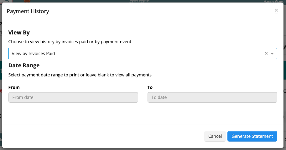Clear the View by Invoices Paid selection
The width and height of the screenshot is (286, 150).
coord(266,54)
